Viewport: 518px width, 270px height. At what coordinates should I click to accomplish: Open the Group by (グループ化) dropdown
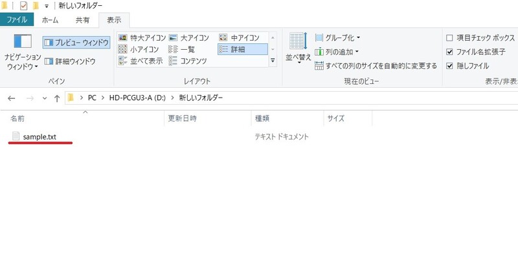point(337,38)
